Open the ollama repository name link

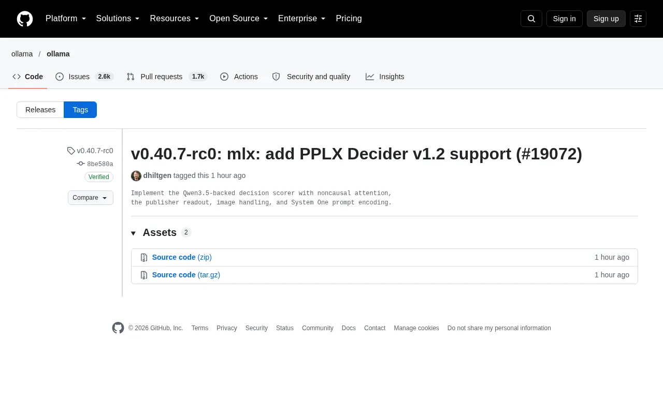pos(58,54)
